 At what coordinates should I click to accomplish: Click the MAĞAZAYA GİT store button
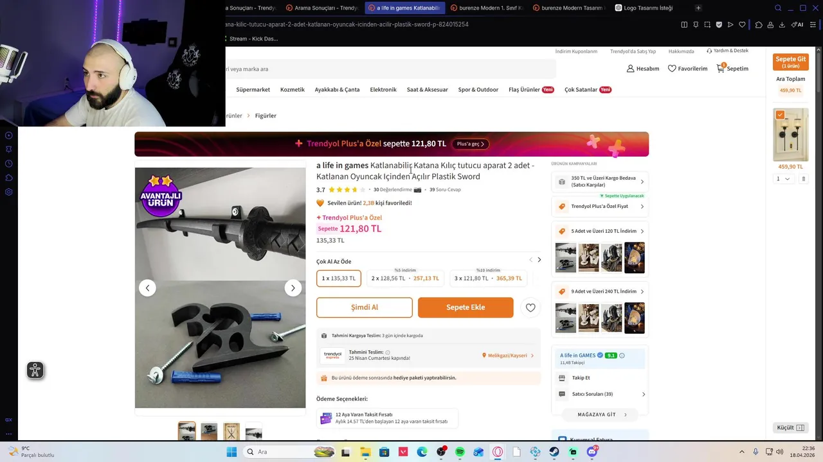pos(600,415)
